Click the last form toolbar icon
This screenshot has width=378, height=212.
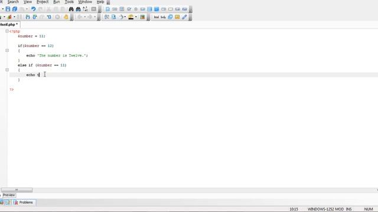(185, 9)
